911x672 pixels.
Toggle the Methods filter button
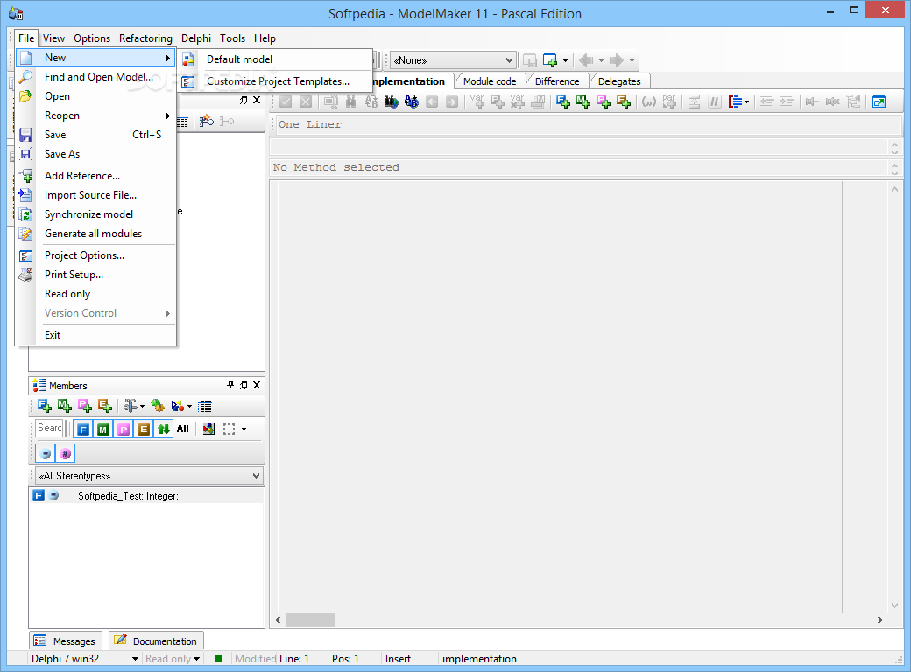103,430
